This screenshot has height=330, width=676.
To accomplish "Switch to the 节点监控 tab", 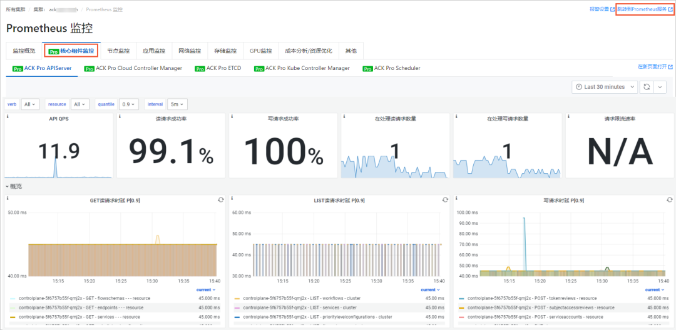I will (x=118, y=51).
